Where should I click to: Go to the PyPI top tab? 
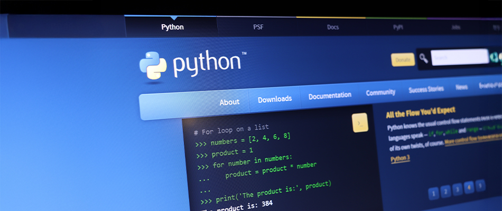click(x=397, y=26)
